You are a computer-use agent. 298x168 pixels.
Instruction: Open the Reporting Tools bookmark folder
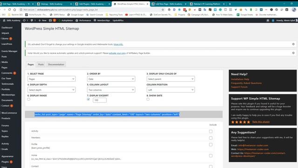pos(114,14)
